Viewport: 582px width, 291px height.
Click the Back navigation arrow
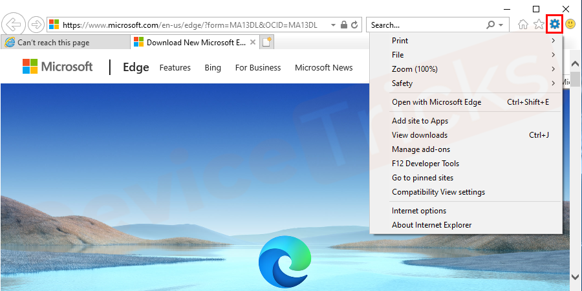tap(14, 25)
